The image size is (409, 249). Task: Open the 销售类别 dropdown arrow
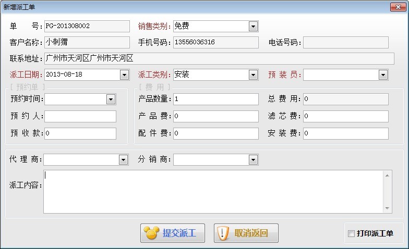click(x=253, y=26)
